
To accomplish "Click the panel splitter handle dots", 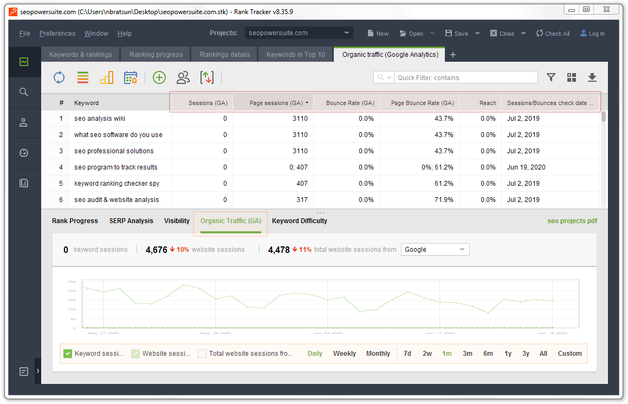I will point(321,213).
